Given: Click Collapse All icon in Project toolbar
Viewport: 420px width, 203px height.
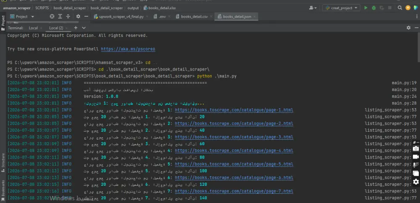Looking at the screenshot, I should tap(68, 17).
